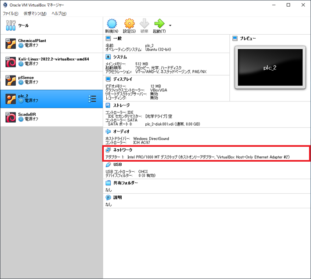Click '[光学ドライブ] 空' optical drive entry
311x279 pixels.
click(159, 116)
